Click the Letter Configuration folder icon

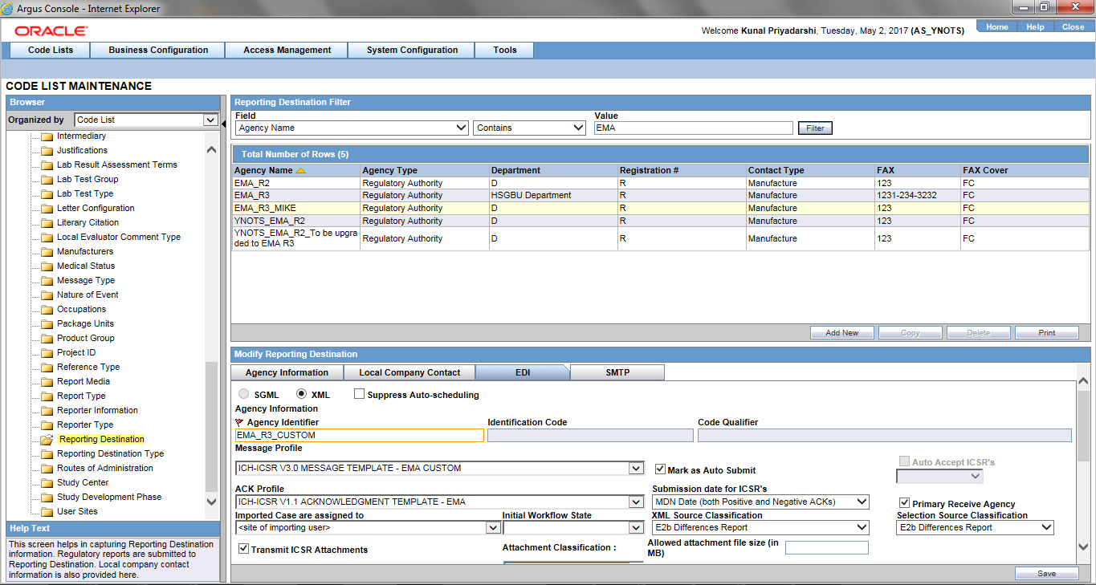(x=47, y=209)
